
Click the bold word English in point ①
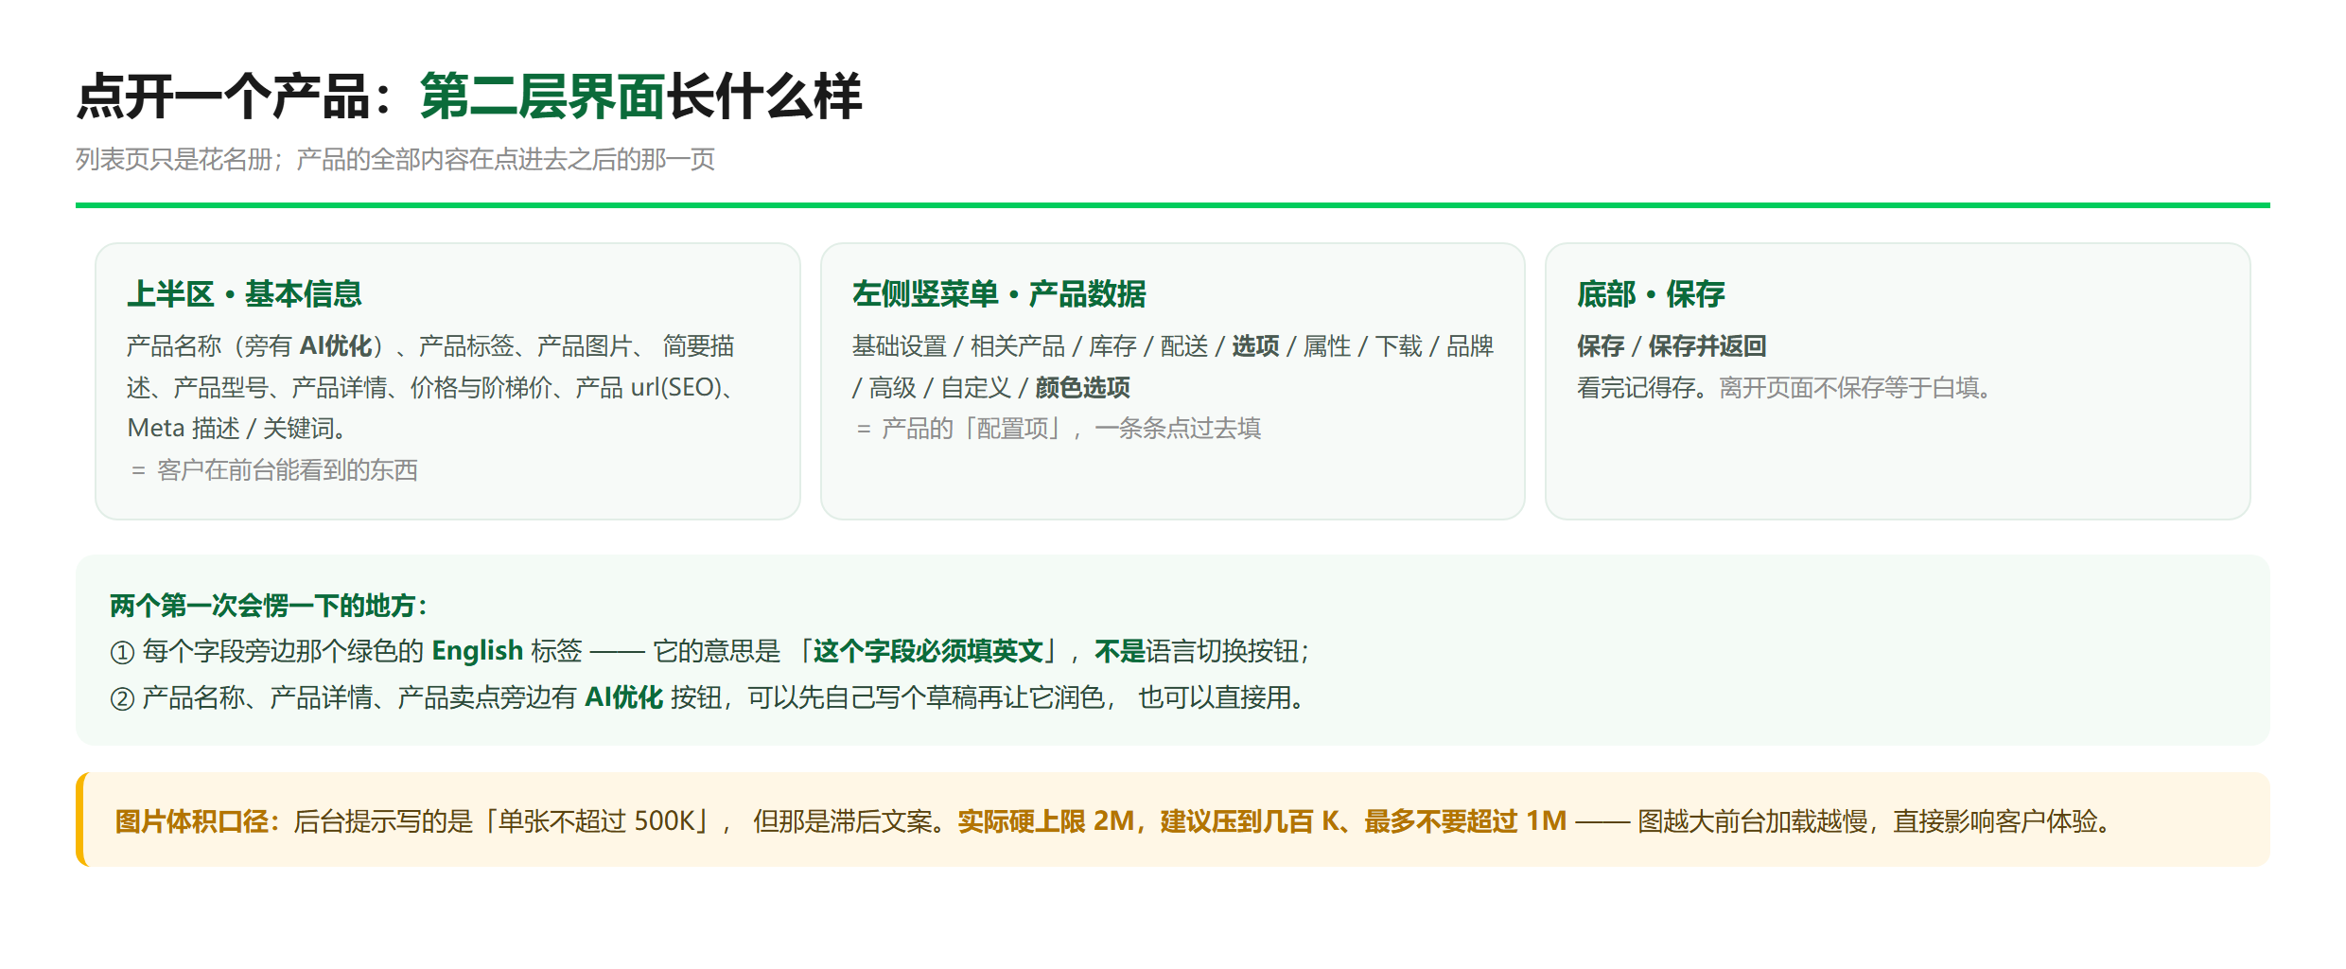click(478, 651)
